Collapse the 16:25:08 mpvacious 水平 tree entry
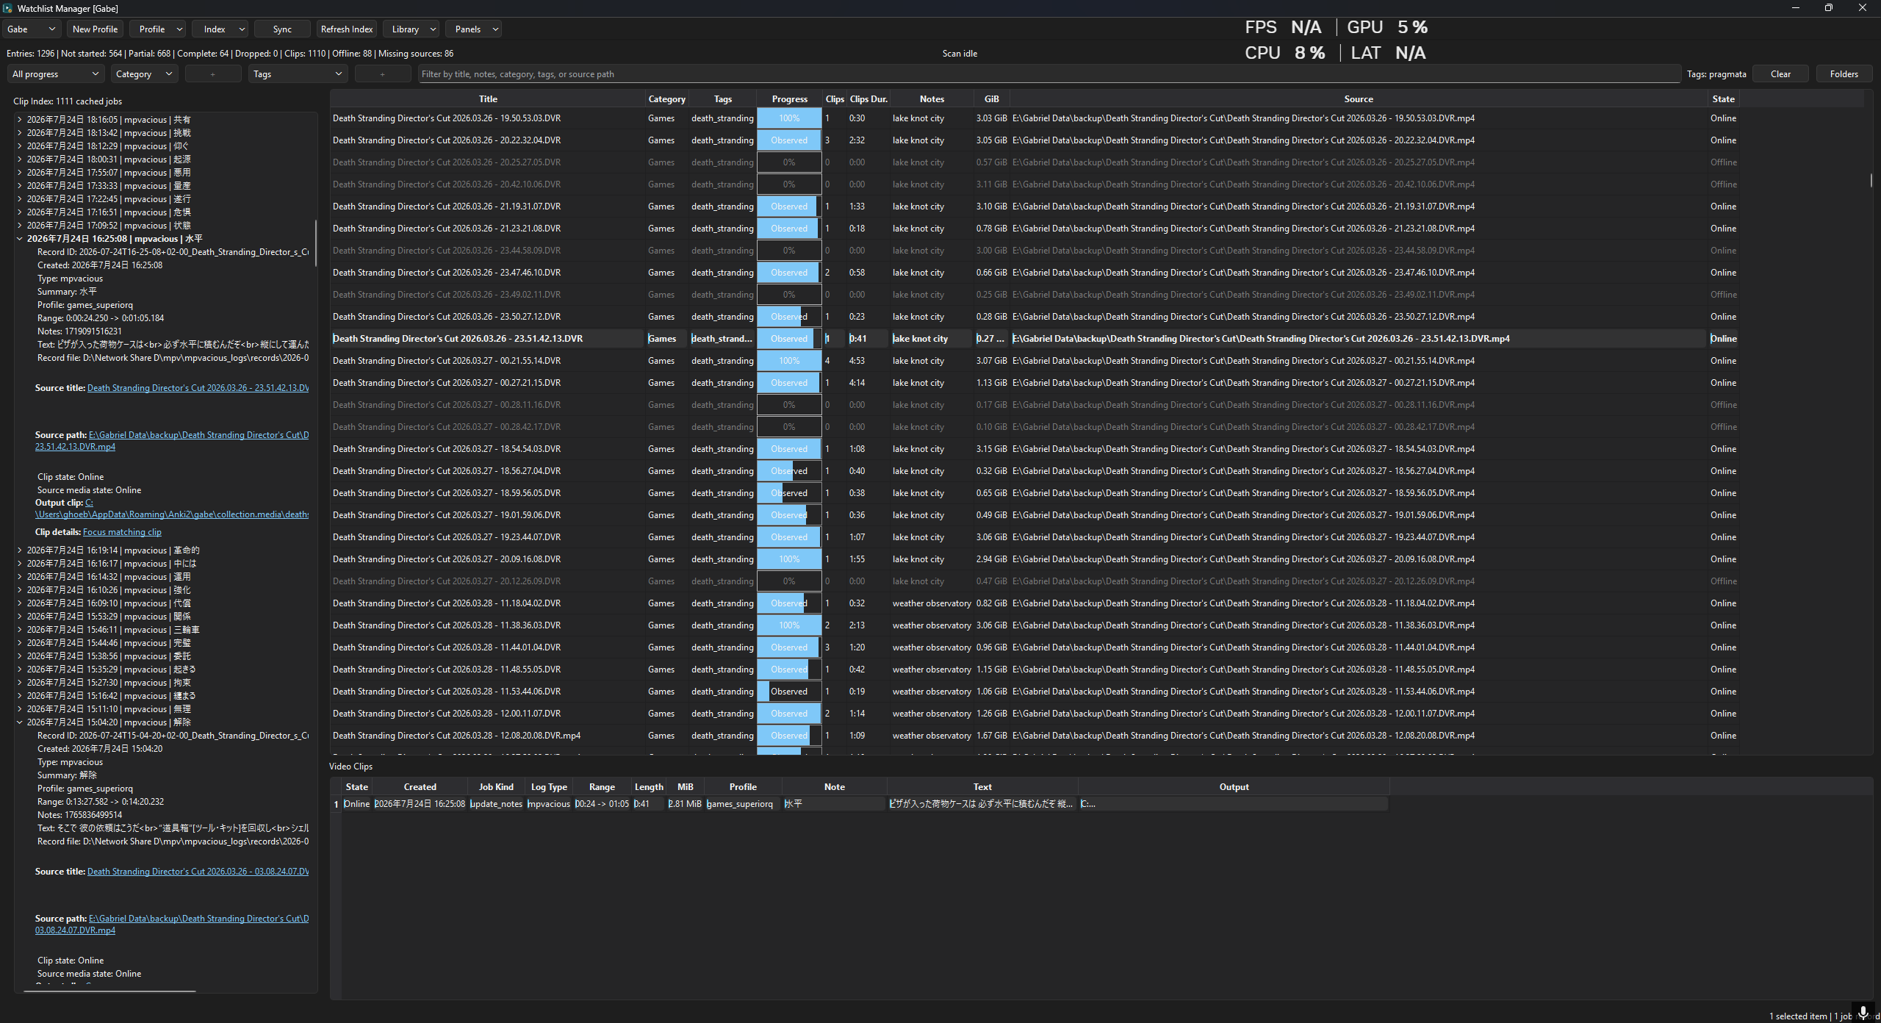This screenshot has width=1881, height=1023. coord(20,239)
